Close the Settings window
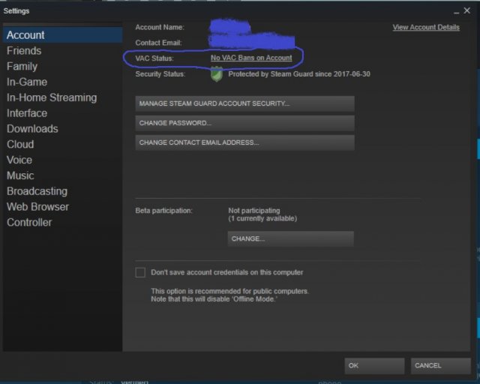Viewport: 480px width, 384px height. [467, 10]
